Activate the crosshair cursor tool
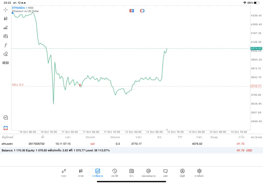This screenshot has height=184, width=263. point(5,10)
